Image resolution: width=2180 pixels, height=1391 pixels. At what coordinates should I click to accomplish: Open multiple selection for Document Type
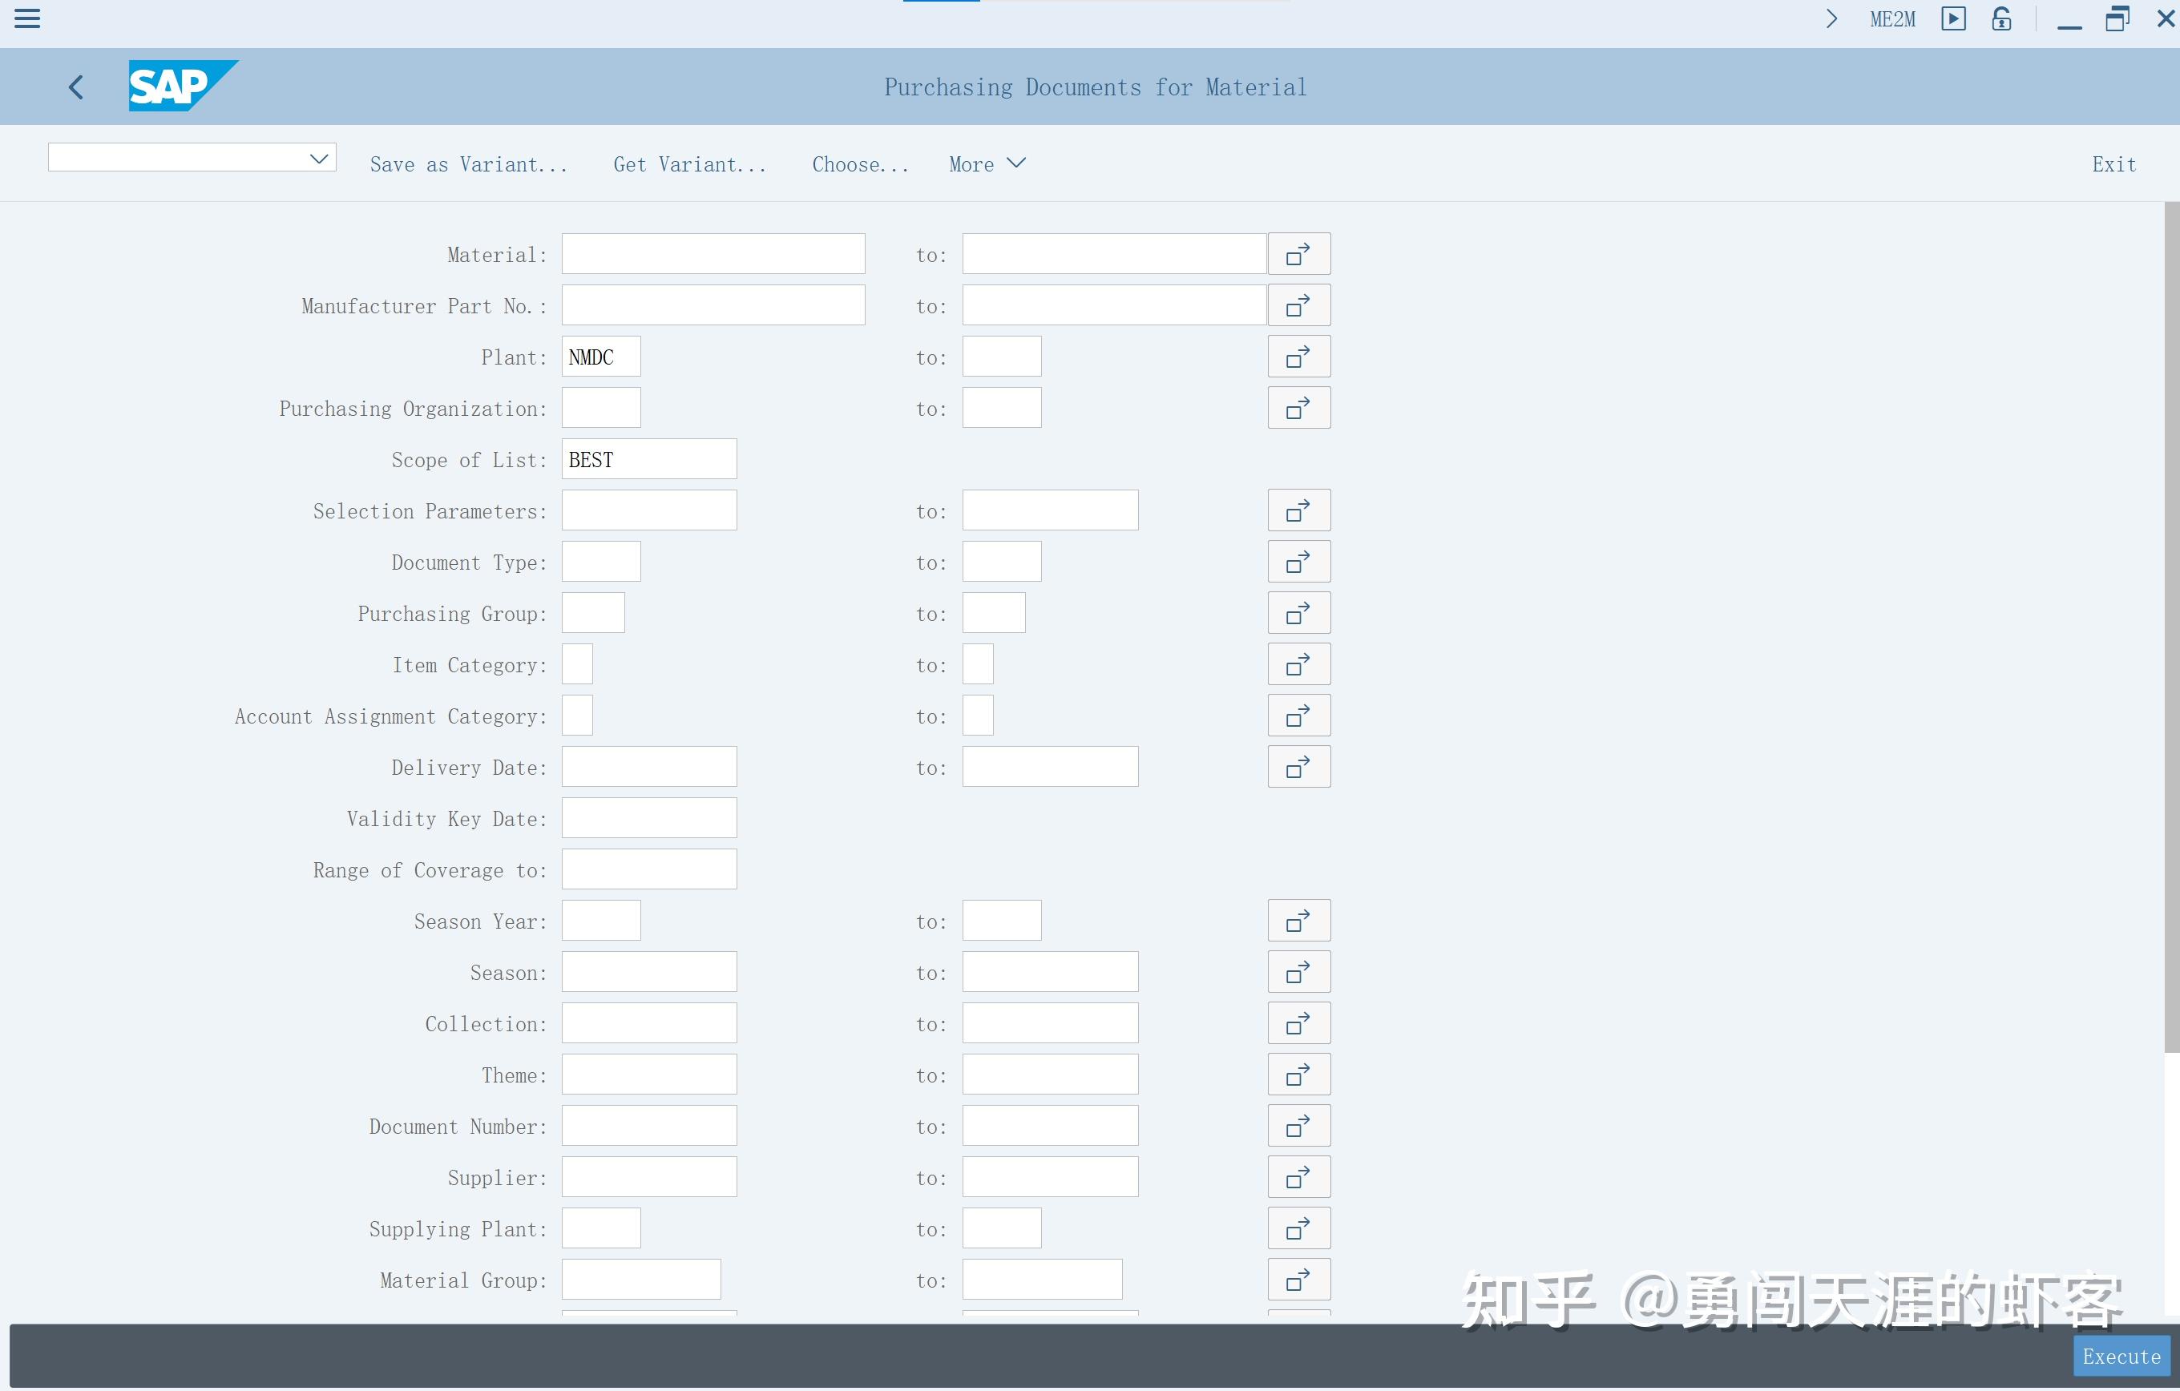[x=1298, y=561]
